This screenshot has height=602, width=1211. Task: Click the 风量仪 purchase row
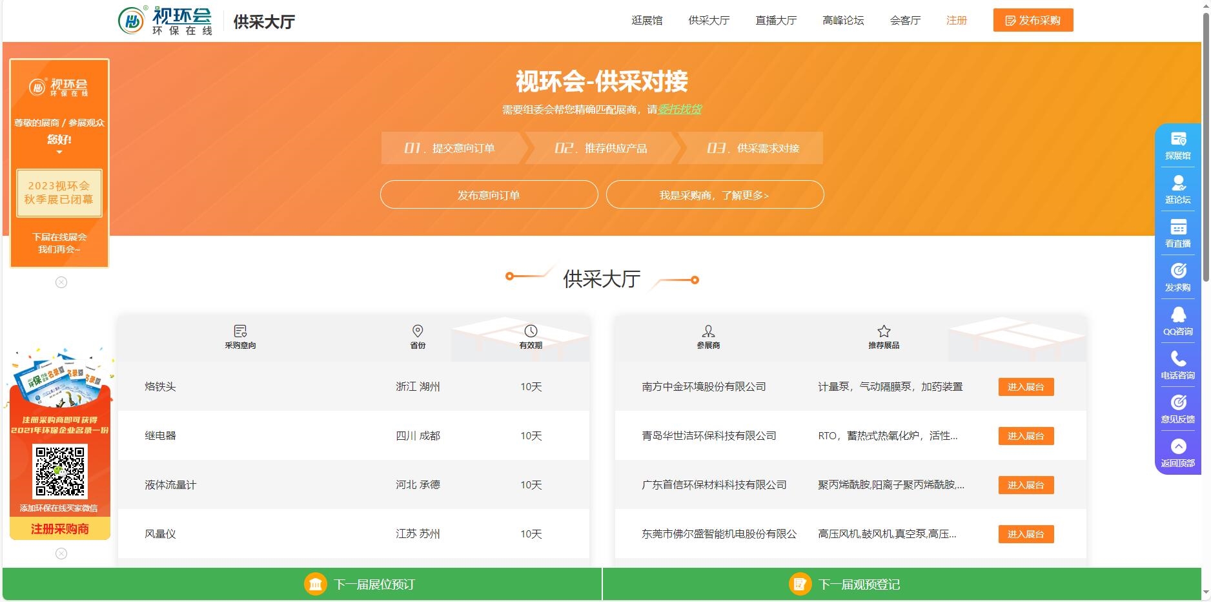(x=354, y=534)
